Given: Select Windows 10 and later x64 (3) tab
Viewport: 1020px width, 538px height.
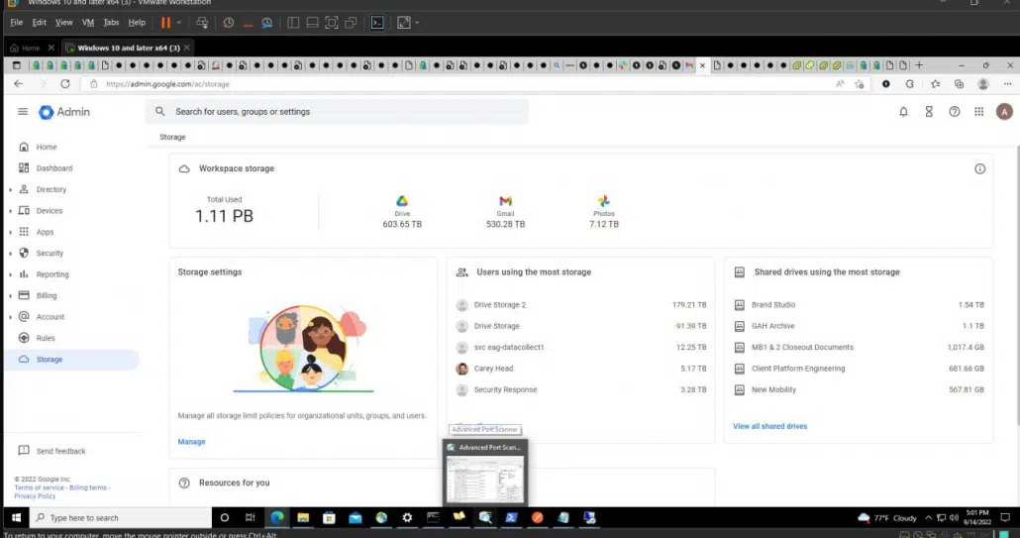Looking at the screenshot, I should [128, 49].
